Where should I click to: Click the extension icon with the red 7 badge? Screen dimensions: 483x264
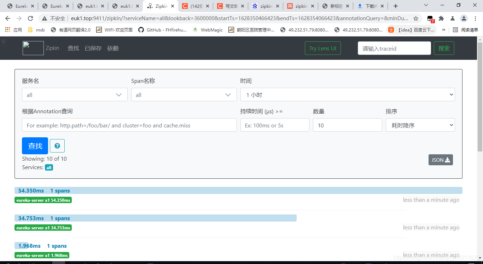[x=430, y=19]
